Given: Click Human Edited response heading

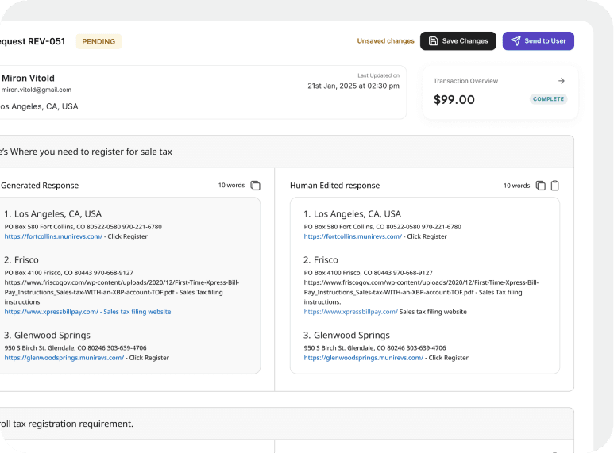Looking at the screenshot, I should click(335, 186).
